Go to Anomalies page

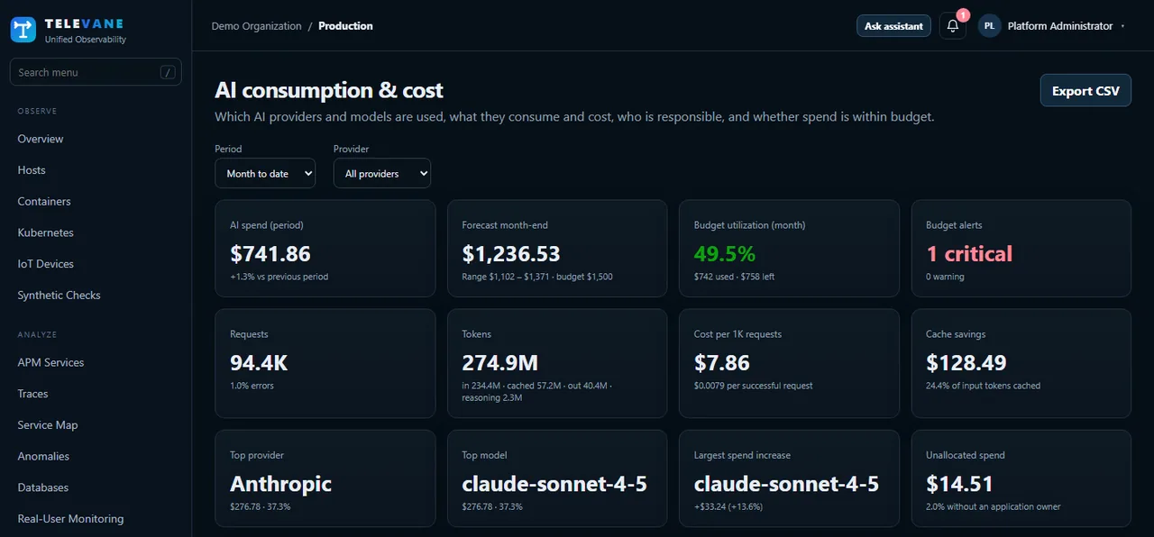(43, 456)
